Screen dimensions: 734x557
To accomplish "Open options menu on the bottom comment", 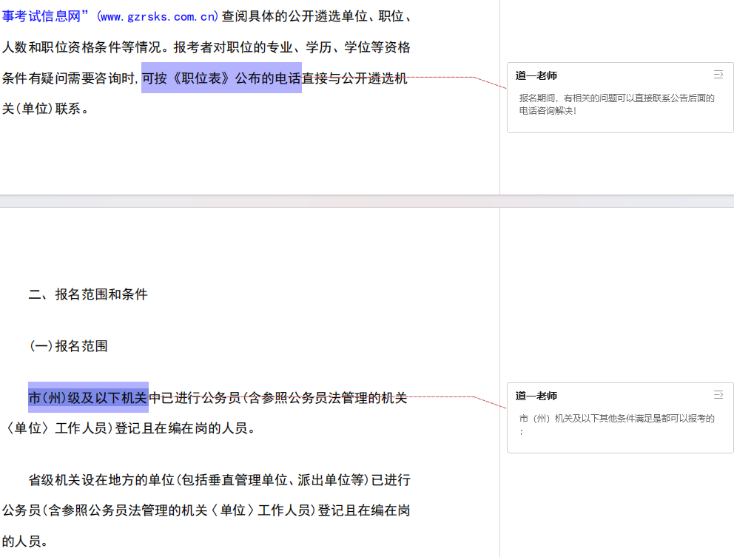I will (718, 395).
